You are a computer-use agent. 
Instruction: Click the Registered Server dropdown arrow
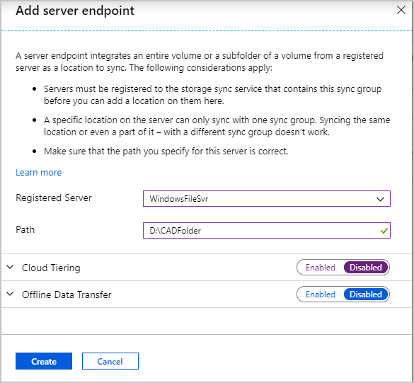coord(380,199)
